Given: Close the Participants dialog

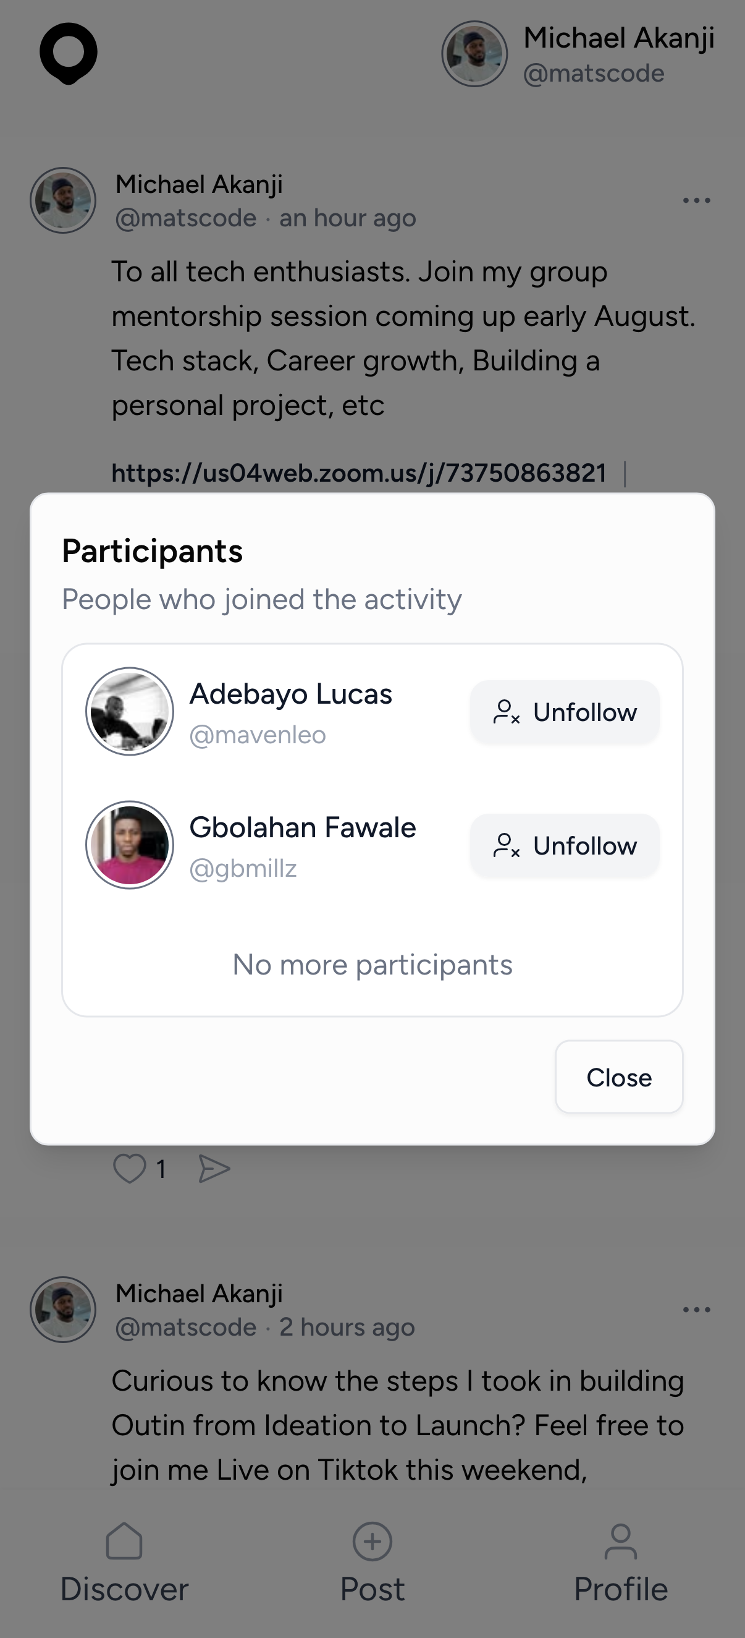Looking at the screenshot, I should click(x=618, y=1077).
